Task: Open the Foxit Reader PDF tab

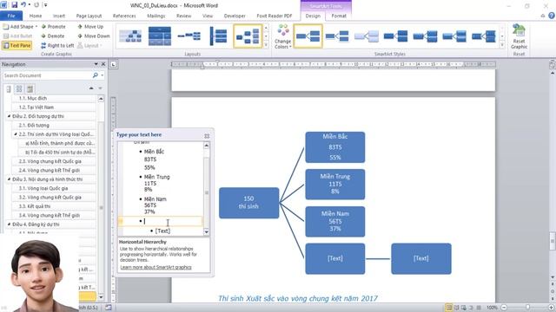Action: [275, 16]
